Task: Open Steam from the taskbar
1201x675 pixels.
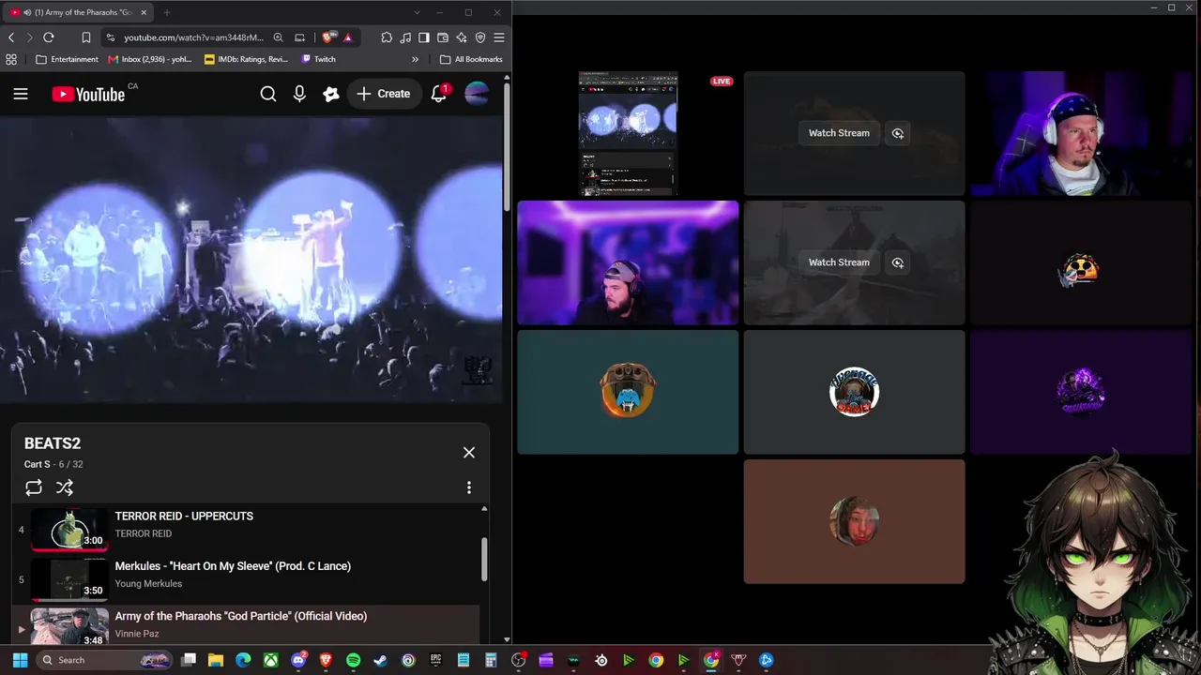Action: click(380, 660)
